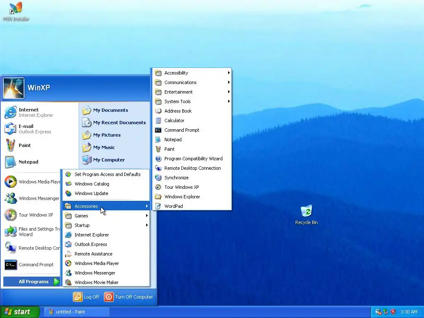Open My Music folder

[115, 147]
